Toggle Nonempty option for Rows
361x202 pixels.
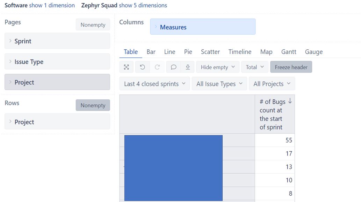[93, 105]
